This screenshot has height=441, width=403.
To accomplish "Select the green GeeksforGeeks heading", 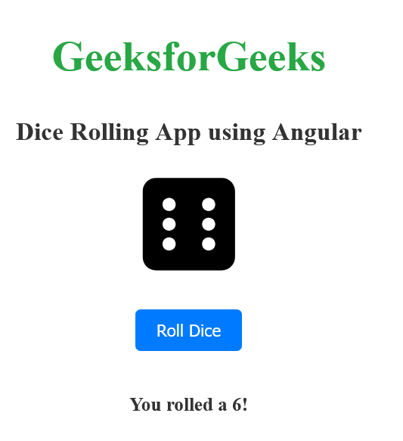I will (x=189, y=57).
